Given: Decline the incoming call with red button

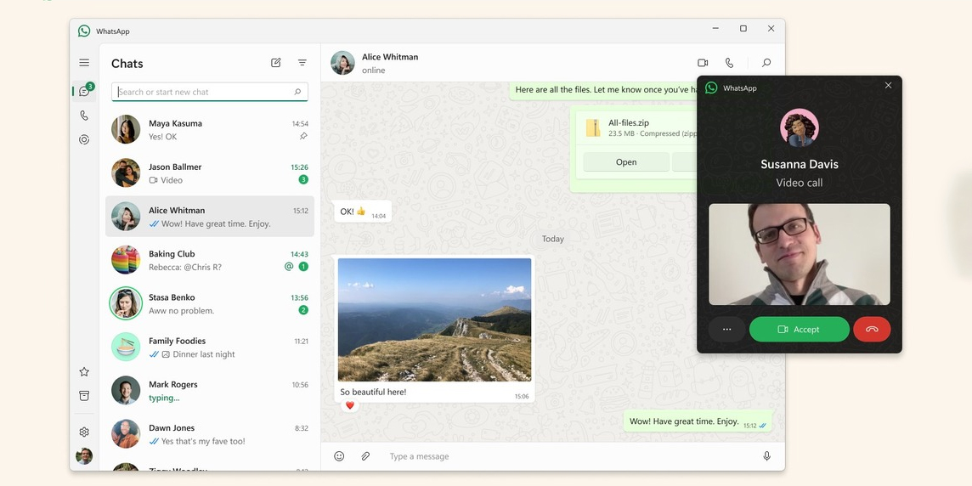Looking at the screenshot, I should (872, 329).
